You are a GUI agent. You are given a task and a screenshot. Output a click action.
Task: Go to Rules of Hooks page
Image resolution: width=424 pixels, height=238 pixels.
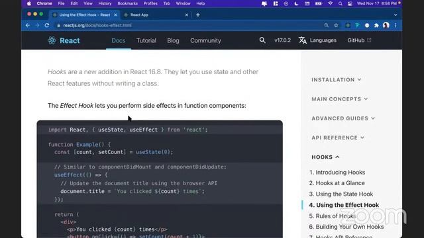(333, 216)
